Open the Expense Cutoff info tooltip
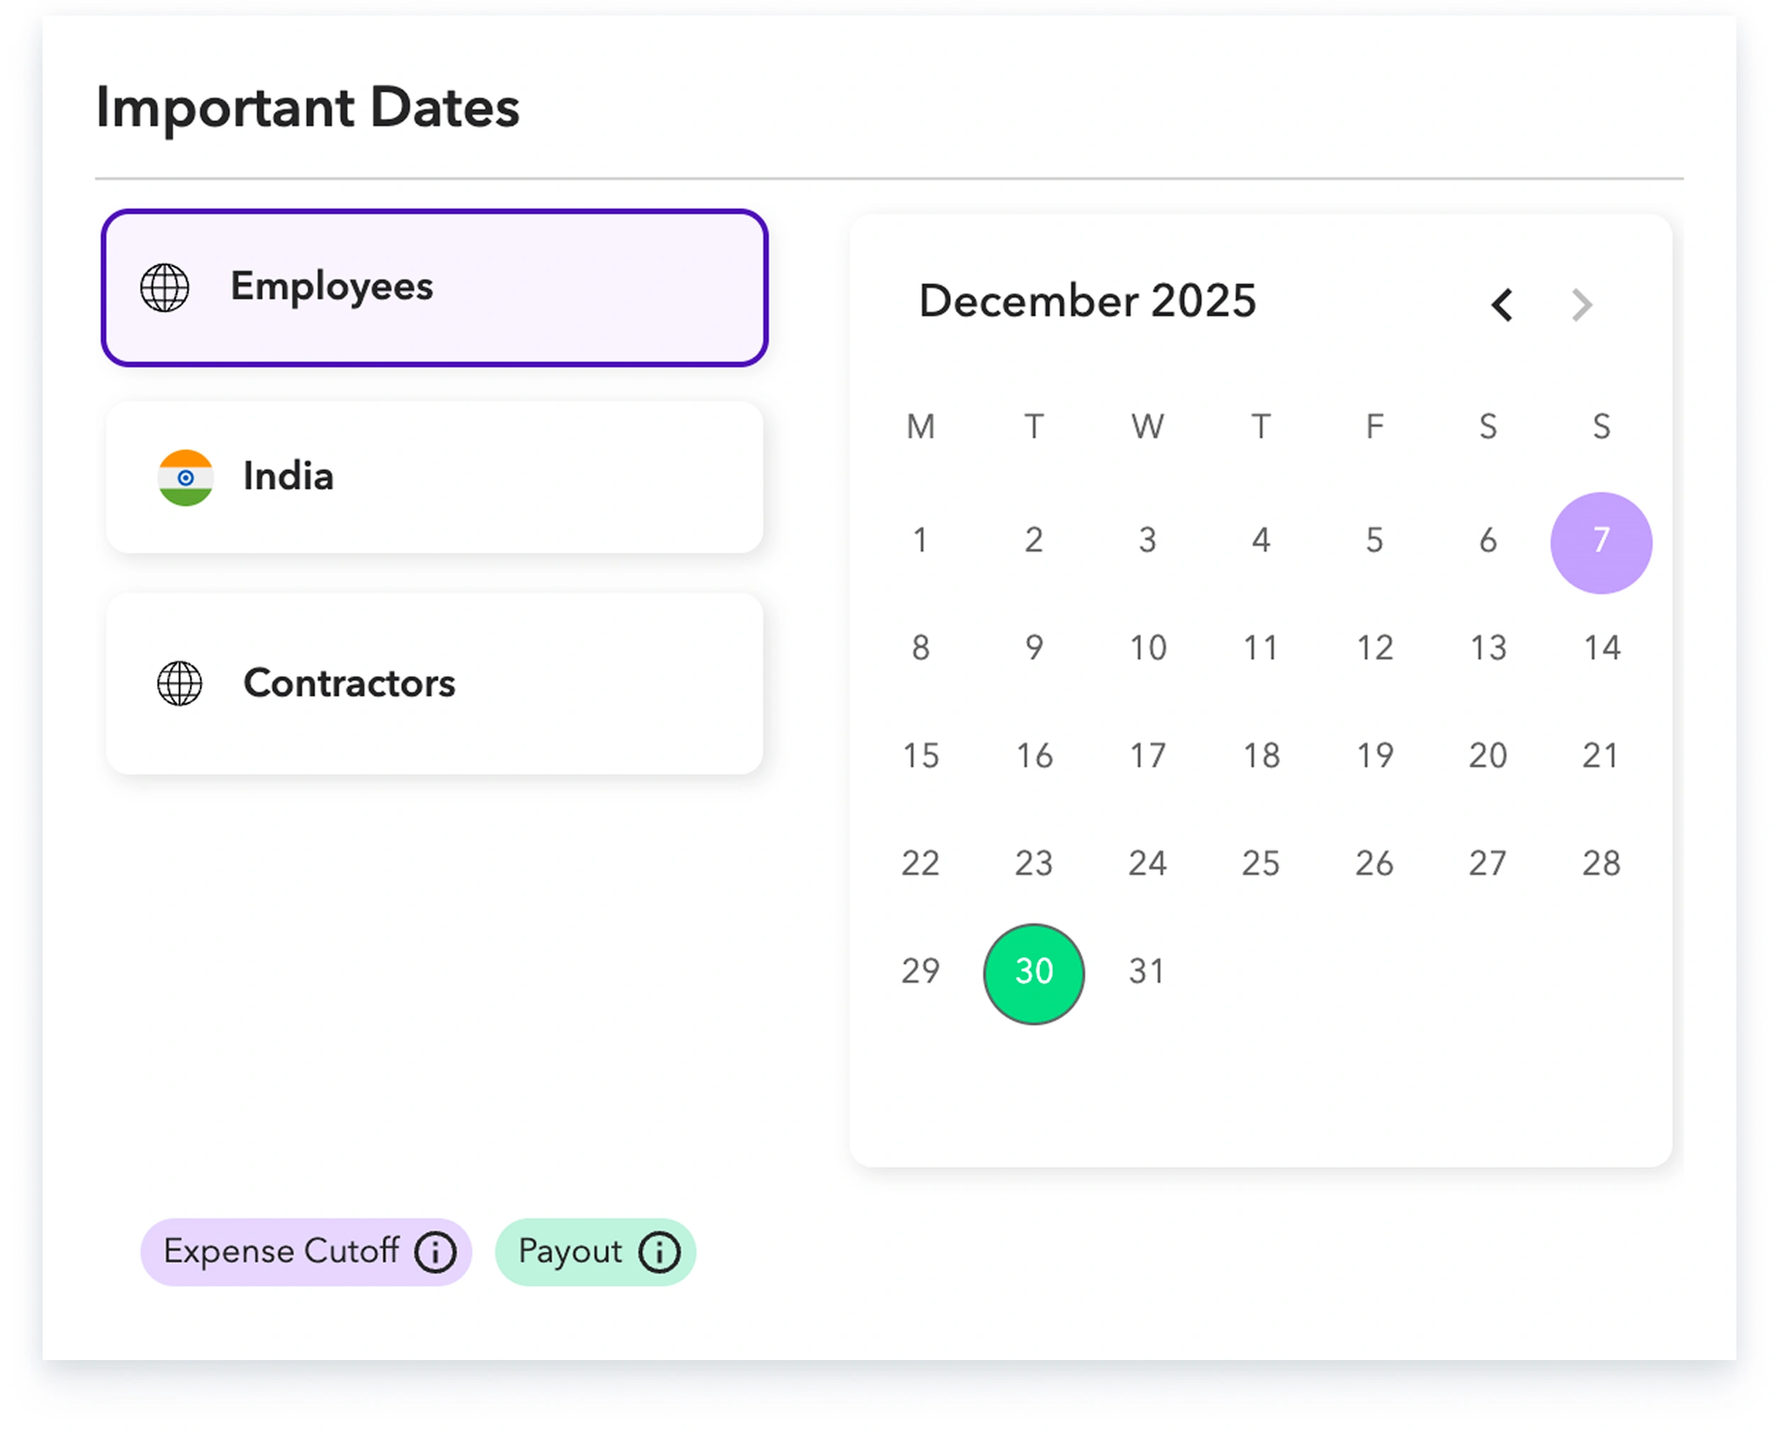Image resolution: width=1779 pixels, height=1431 pixels. pos(435,1251)
